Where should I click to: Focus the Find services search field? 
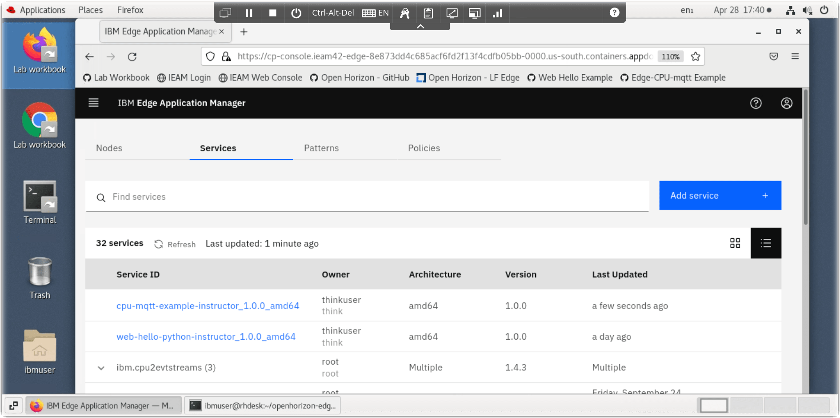(x=367, y=197)
